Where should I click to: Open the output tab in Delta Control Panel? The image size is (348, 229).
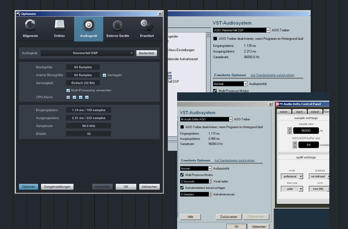(x=315, y=112)
